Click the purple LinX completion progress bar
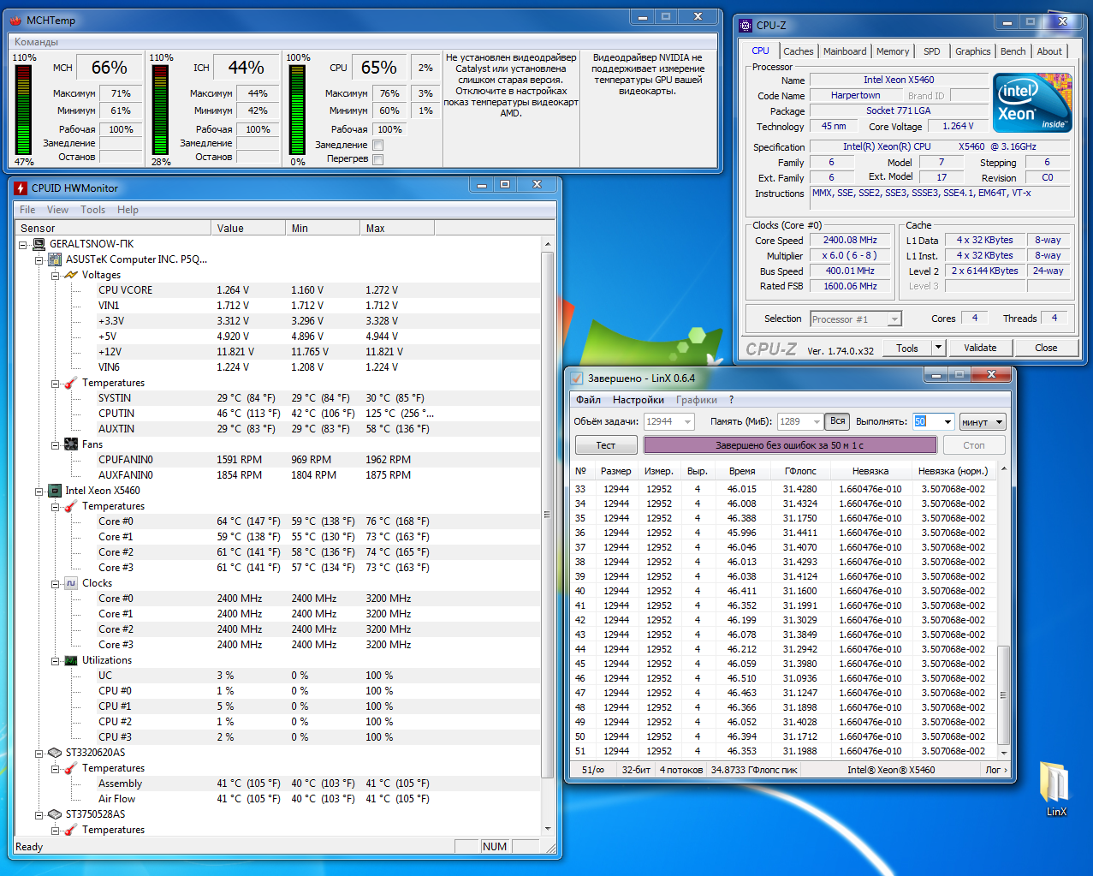1093x876 pixels. pos(789,445)
